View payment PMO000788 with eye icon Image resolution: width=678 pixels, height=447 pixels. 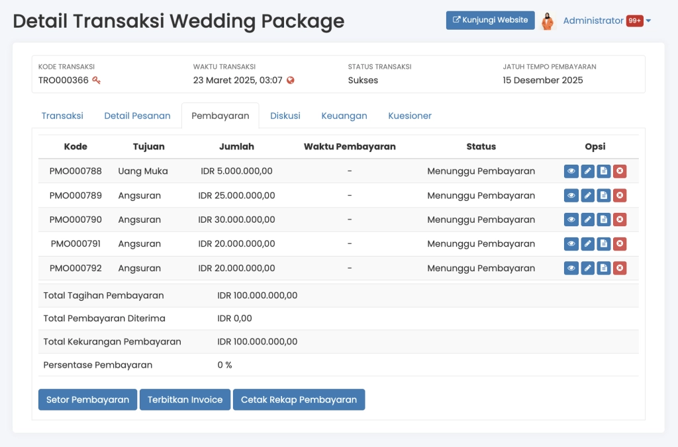[571, 172]
